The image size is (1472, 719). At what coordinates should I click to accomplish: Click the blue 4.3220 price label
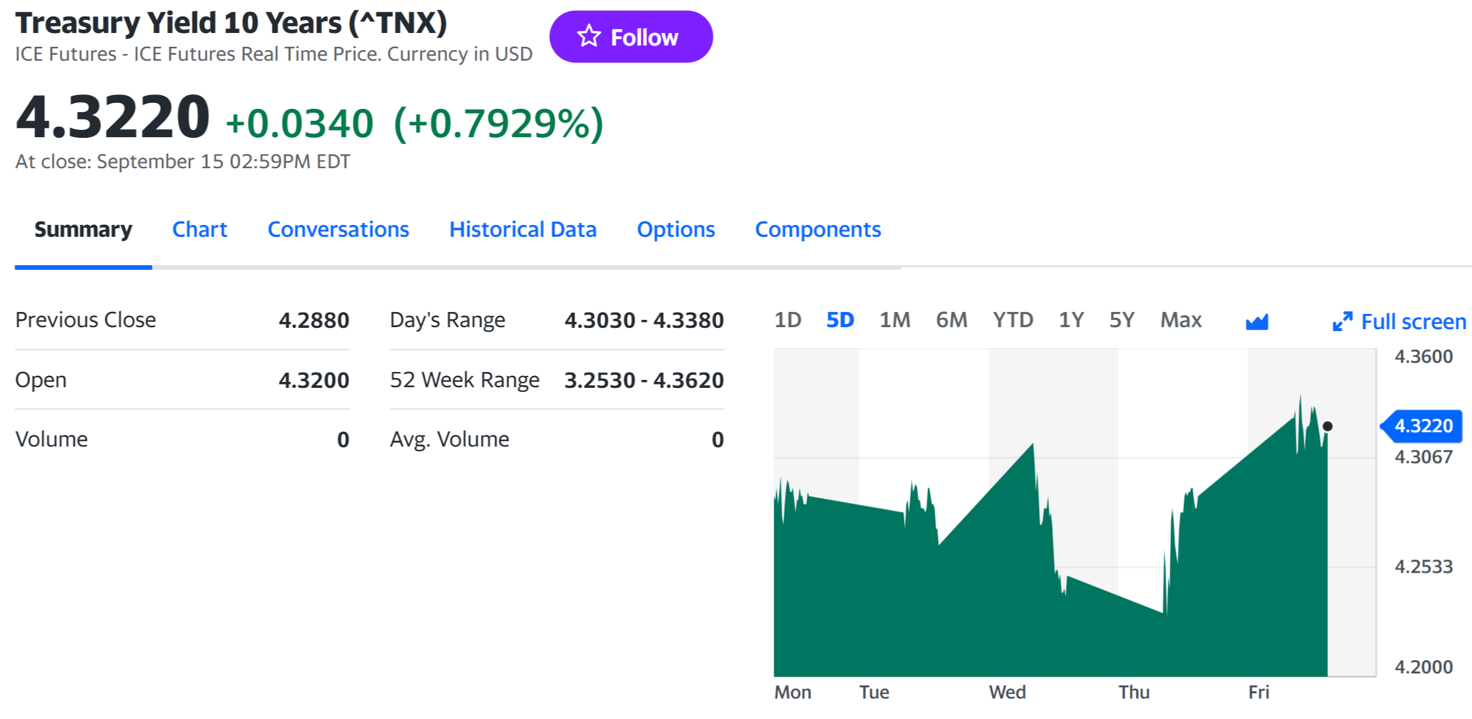pyautogui.click(x=1423, y=426)
